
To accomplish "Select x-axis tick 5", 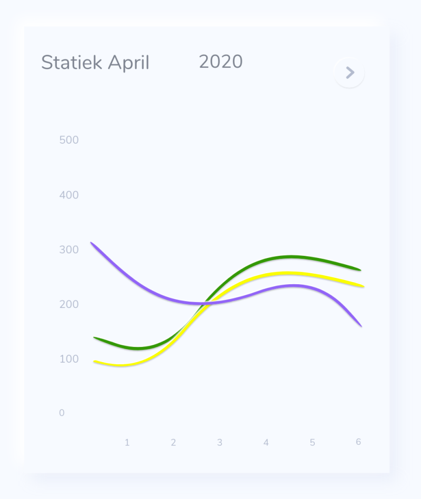I will pos(313,442).
